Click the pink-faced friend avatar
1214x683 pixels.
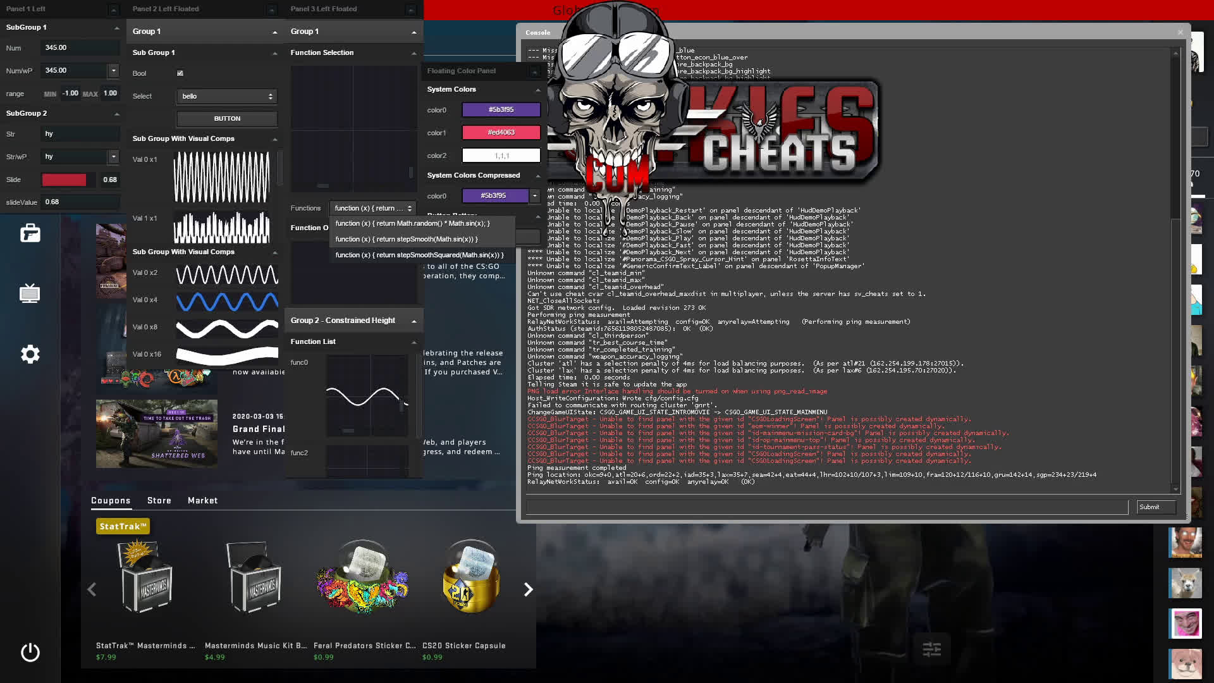coord(1185,624)
